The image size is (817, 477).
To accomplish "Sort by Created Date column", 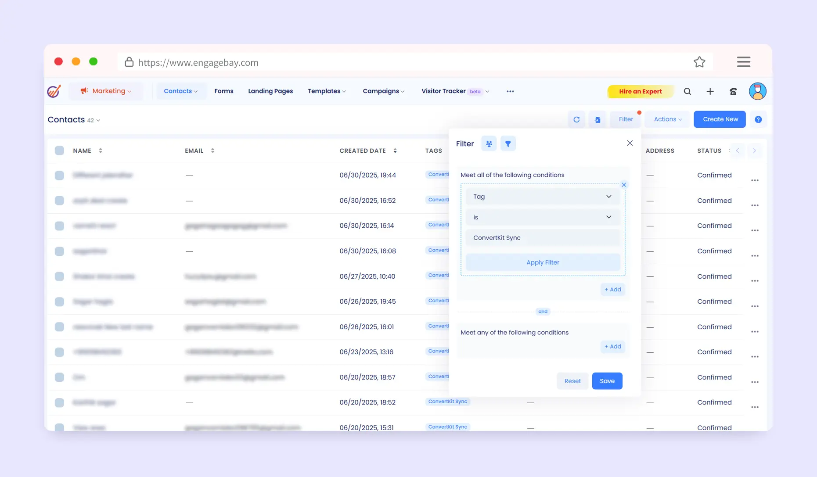I will 395,151.
